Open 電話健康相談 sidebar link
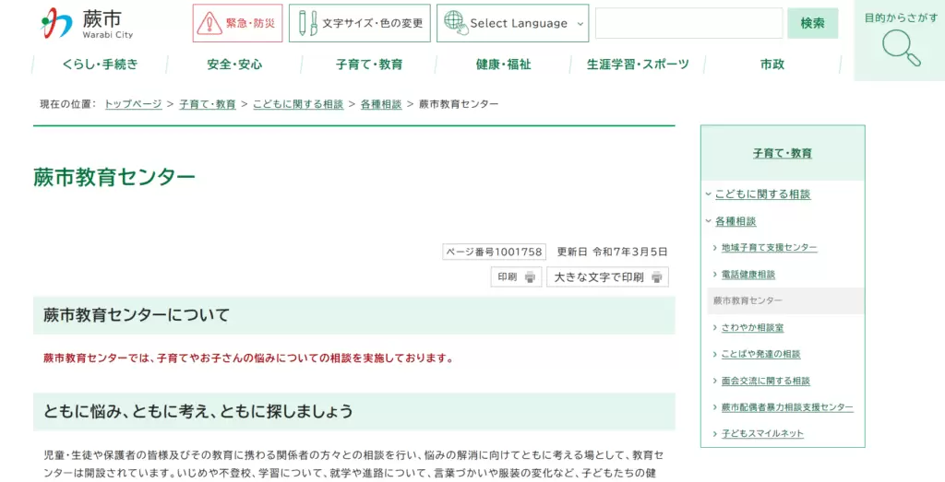The image size is (945, 482). (x=748, y=275)
